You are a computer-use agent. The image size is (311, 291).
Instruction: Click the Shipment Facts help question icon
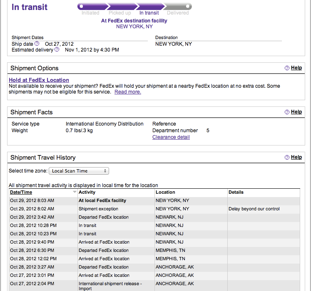click(287, 112)
